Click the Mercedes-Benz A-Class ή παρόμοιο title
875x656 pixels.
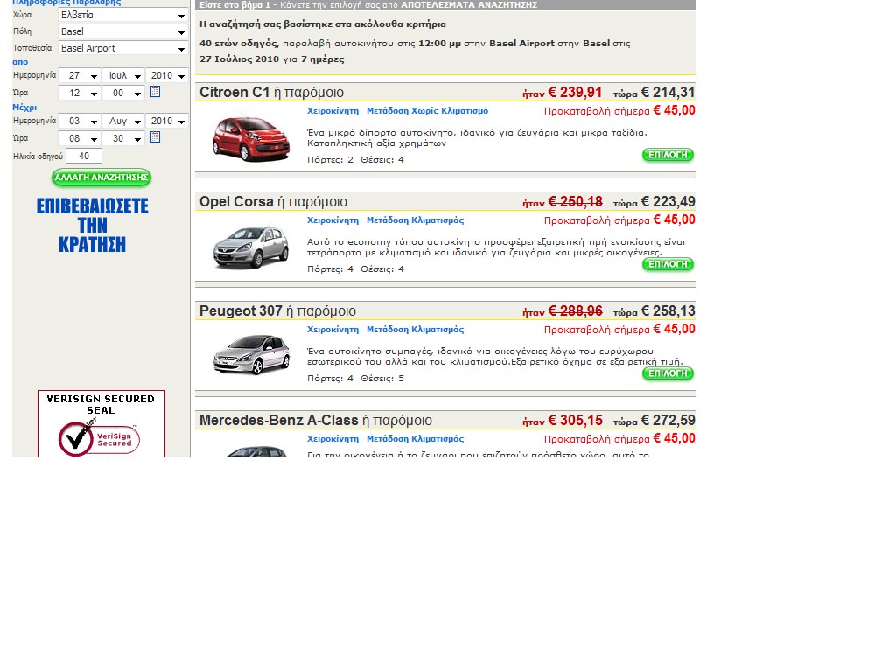pos(316,421)
